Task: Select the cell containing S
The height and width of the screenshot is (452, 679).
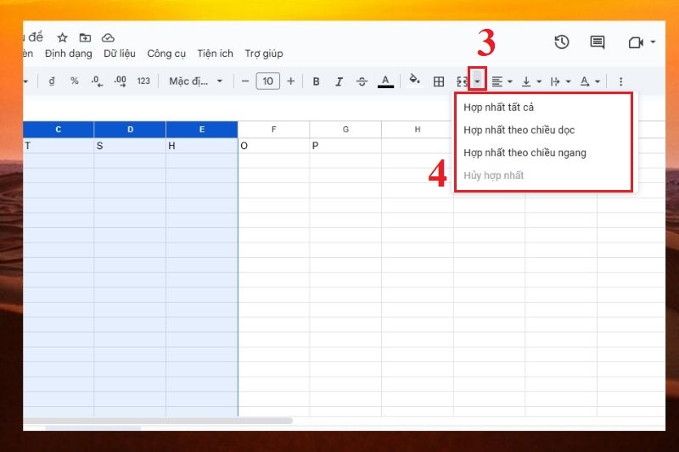Action: [130, 146]
